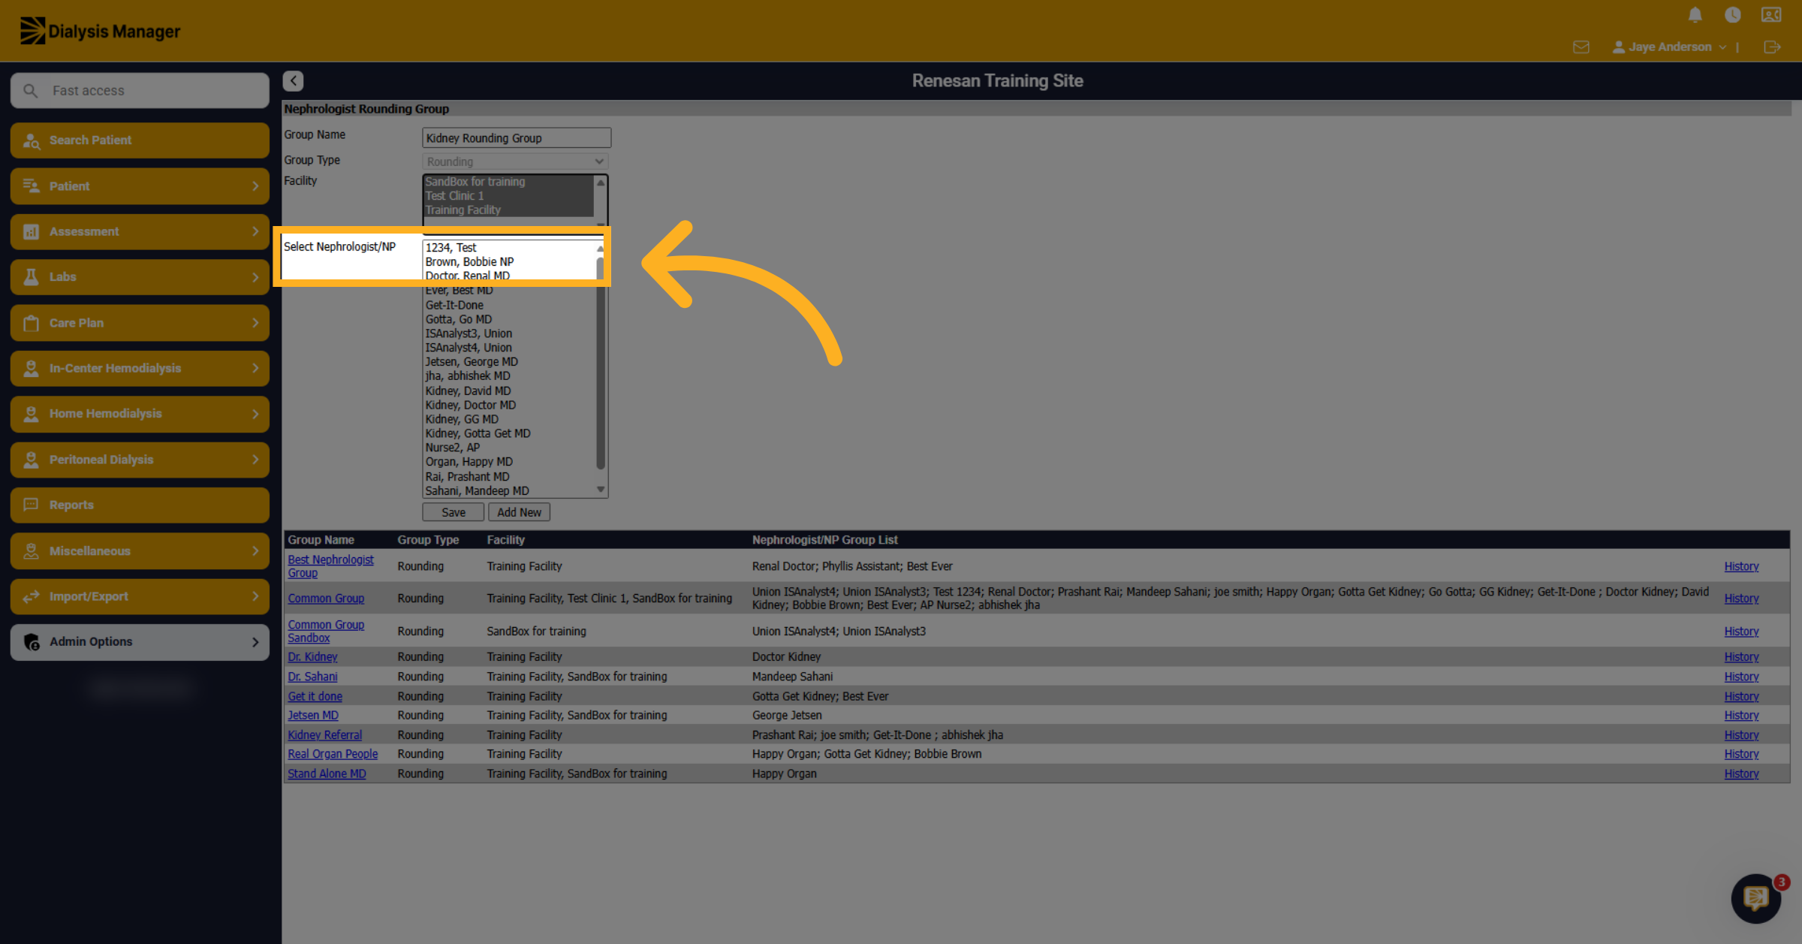Open the clock history icon

(x=1733, y=15)
